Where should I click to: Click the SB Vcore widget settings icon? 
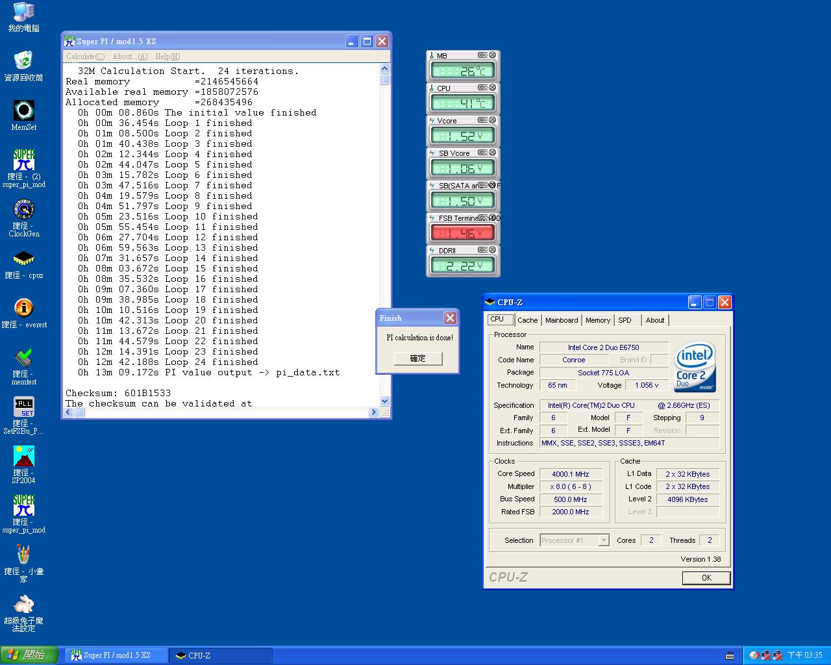pos(482,153)
